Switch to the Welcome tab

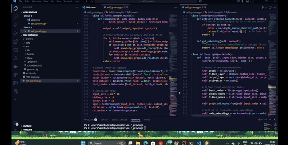[x=91, y=7]
